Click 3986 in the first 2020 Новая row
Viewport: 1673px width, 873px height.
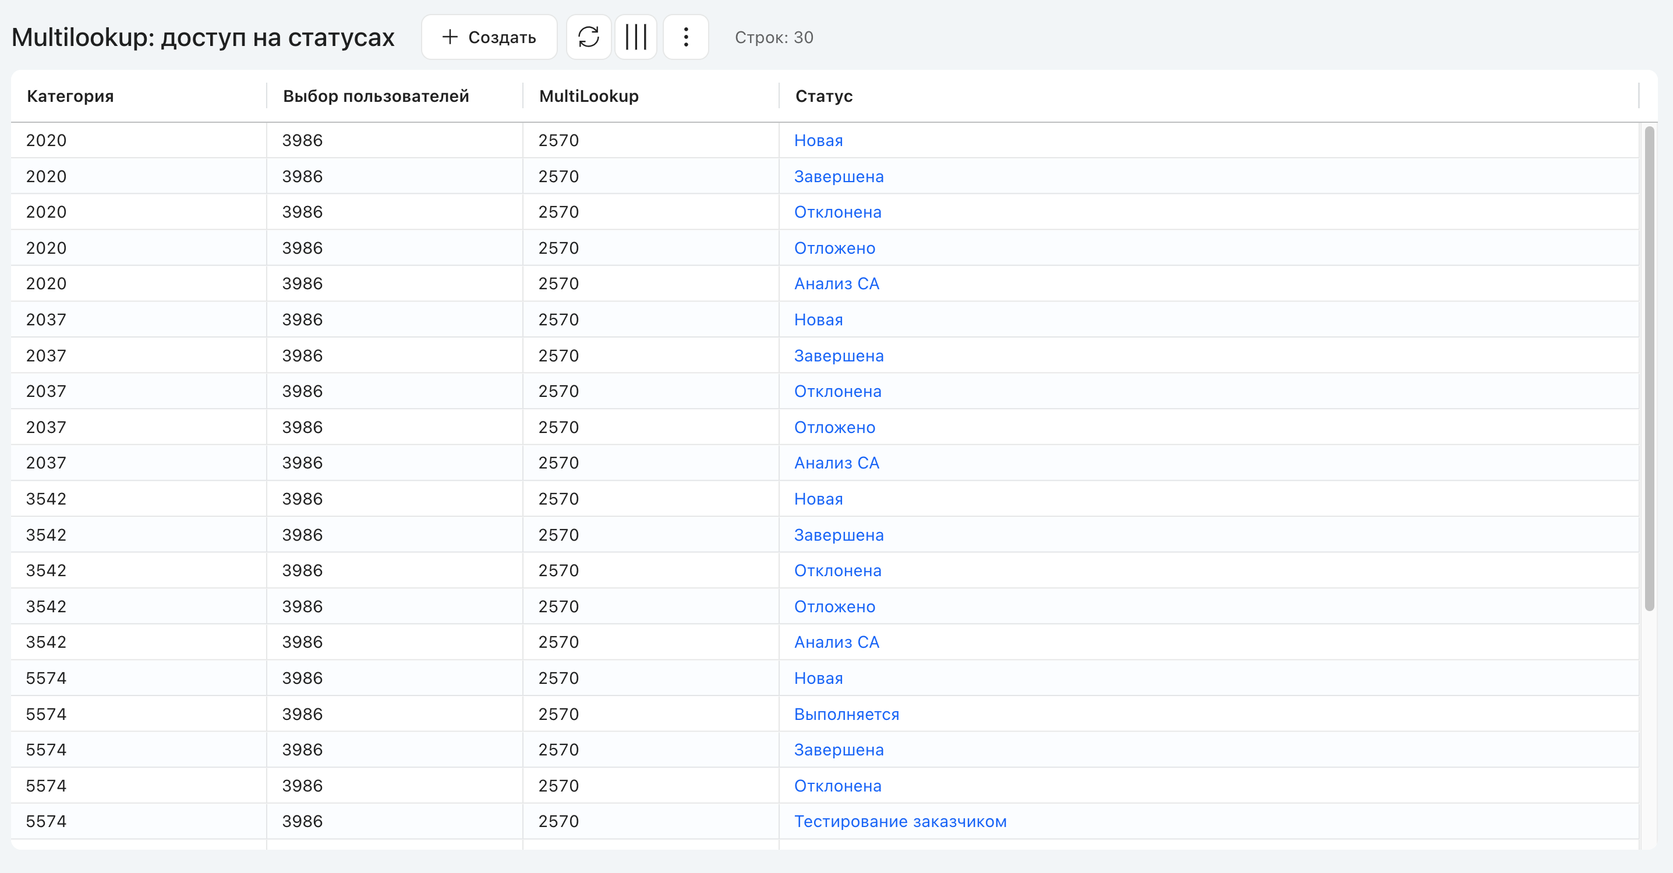coord(302,140)
